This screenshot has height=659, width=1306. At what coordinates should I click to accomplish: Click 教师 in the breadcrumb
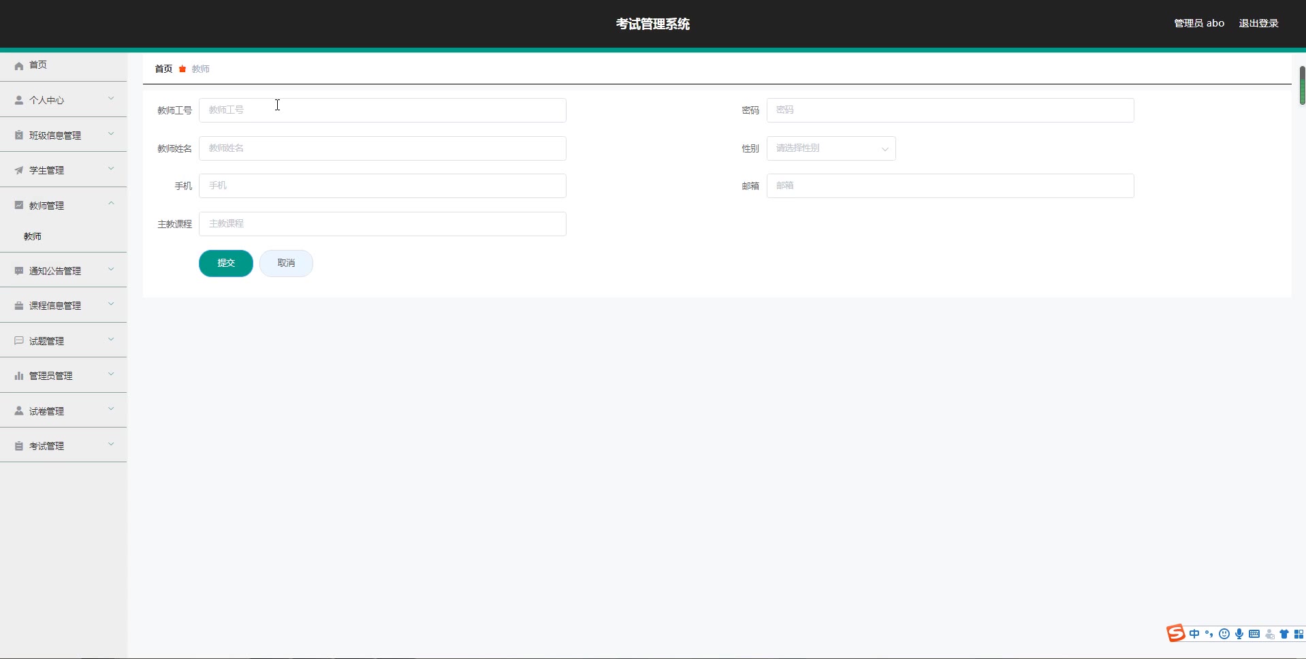point(200,69)
